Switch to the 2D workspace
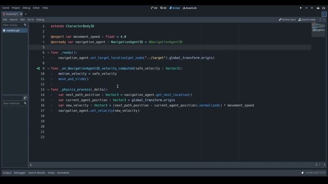 [154, 8]
